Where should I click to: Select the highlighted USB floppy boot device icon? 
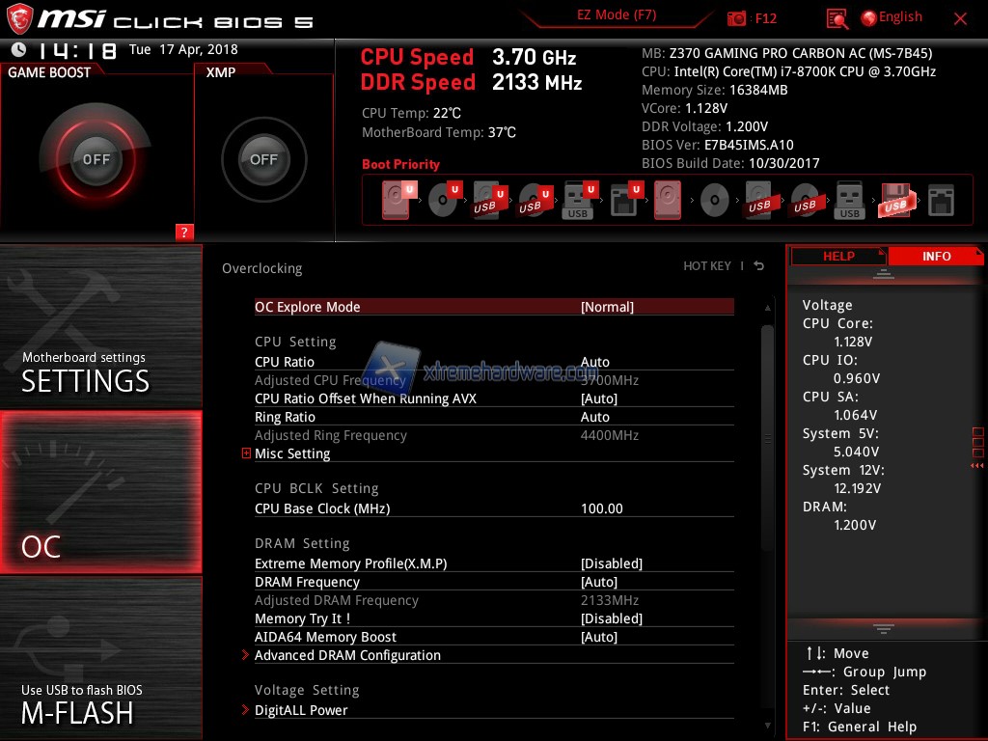894,201
